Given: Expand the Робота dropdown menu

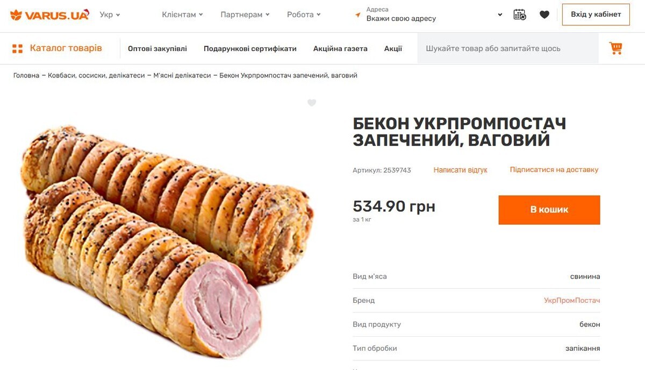Looking at the screenshot, I should (304, 15).
